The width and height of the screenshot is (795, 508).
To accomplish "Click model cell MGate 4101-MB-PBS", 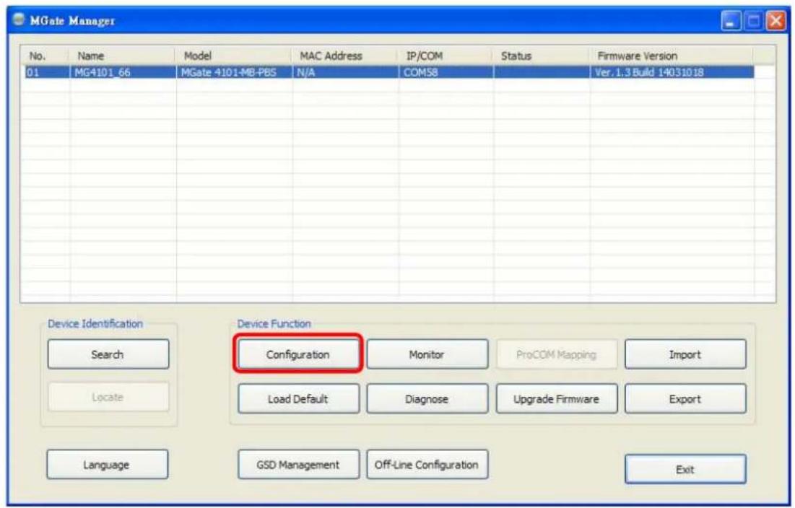I will click(234, 72).
